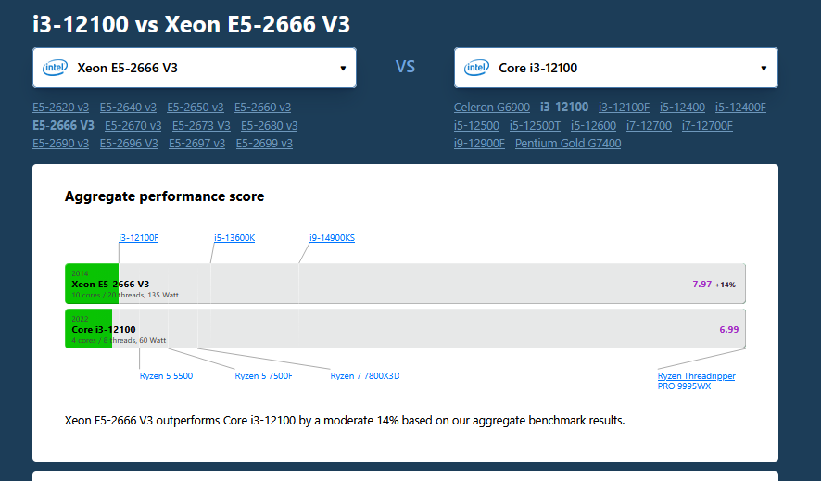Open the Xeon E5-2666 V3 processor dropdown
Image resolution: width=821 pixels, height=481 pixels.
195,68
